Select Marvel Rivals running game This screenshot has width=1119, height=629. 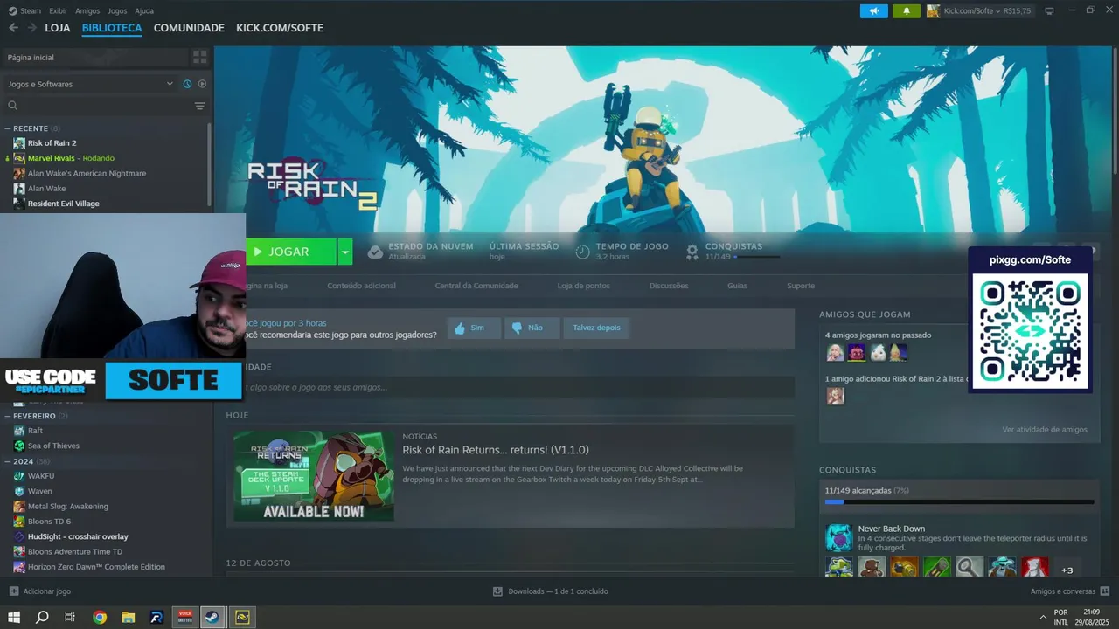pyautogui.click(x=71, y=158)
